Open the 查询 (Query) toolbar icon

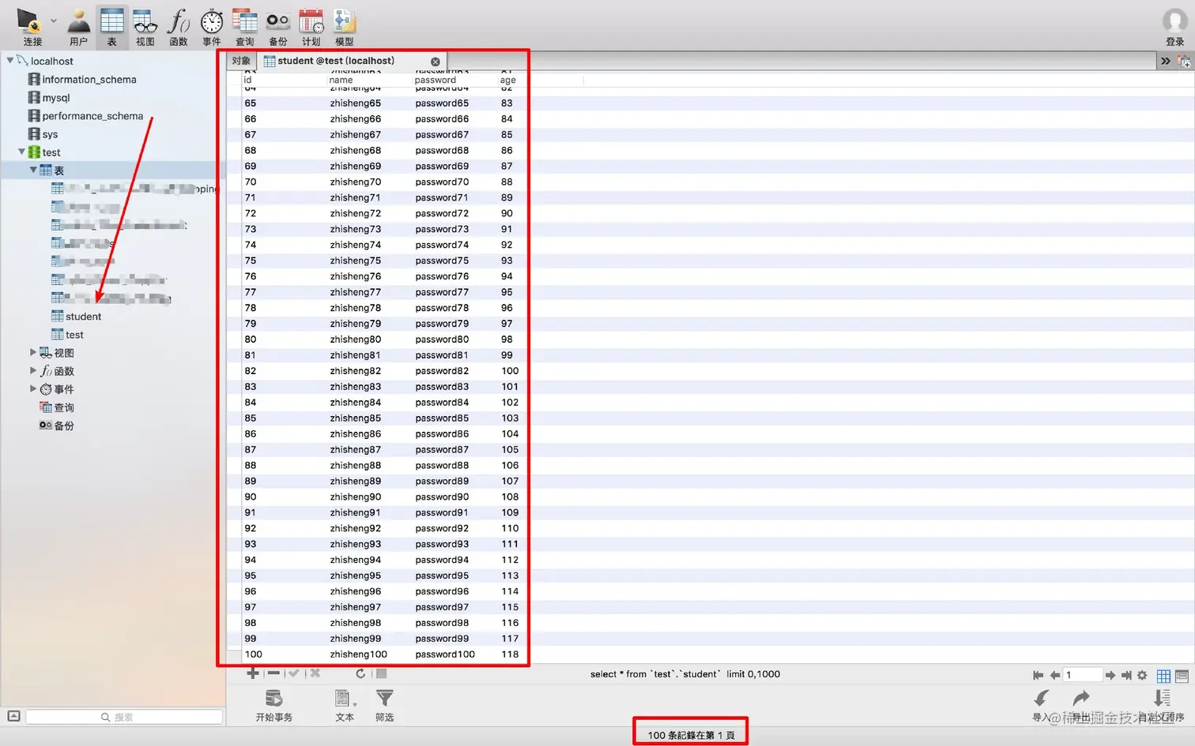(245, 26)
